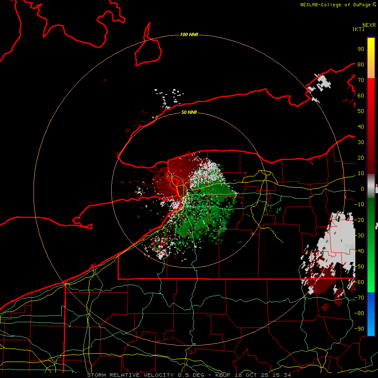Click the -90 scale label

click(359, 329)
